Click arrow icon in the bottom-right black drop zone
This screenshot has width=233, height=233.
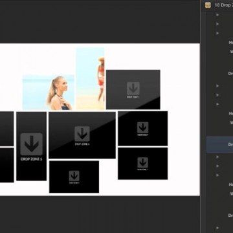(143, 162)
